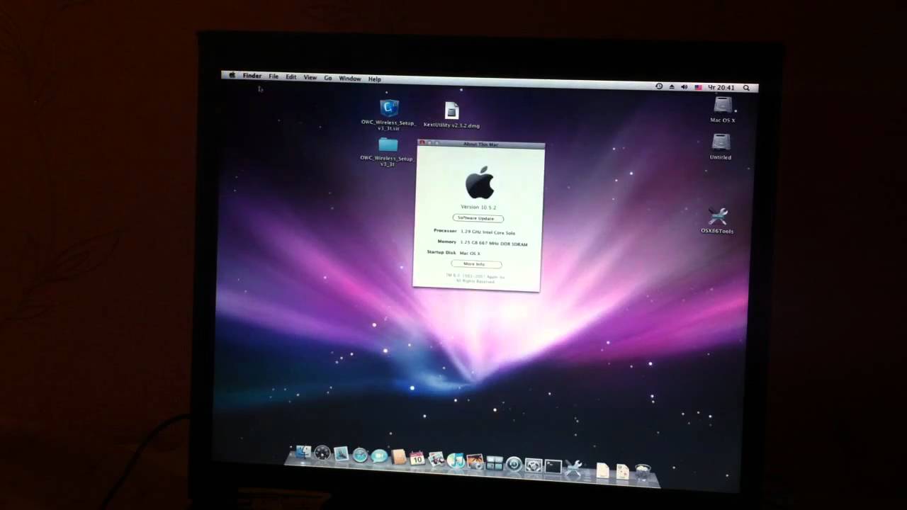
Task: Select KextUtility.v2.3.2.dmg file on desktop
Action: 451,110
